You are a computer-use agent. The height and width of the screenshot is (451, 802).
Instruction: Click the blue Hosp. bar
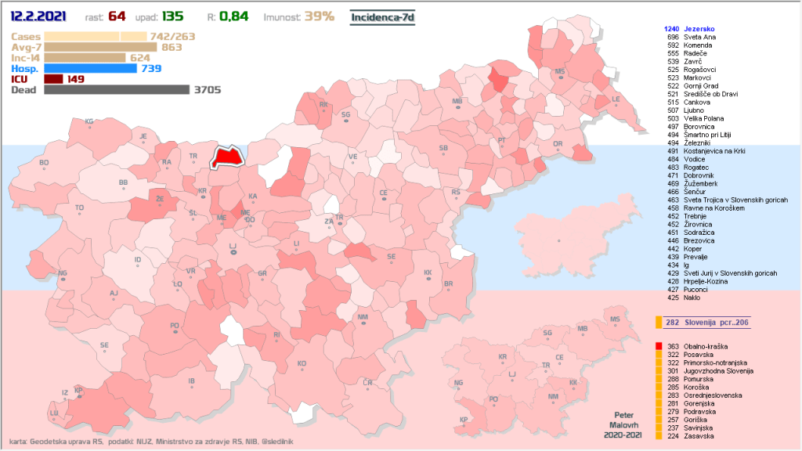point(90,68)
